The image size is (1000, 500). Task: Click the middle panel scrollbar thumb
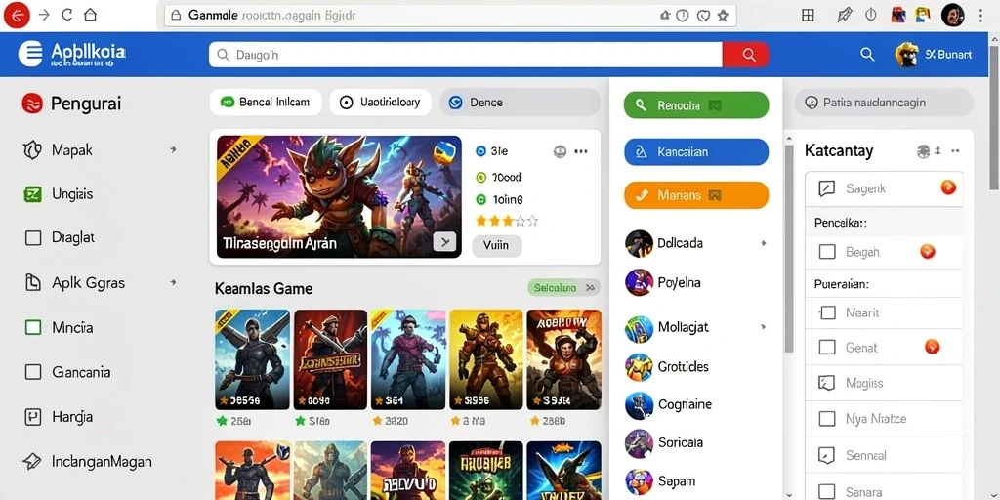tap(789, 249)
